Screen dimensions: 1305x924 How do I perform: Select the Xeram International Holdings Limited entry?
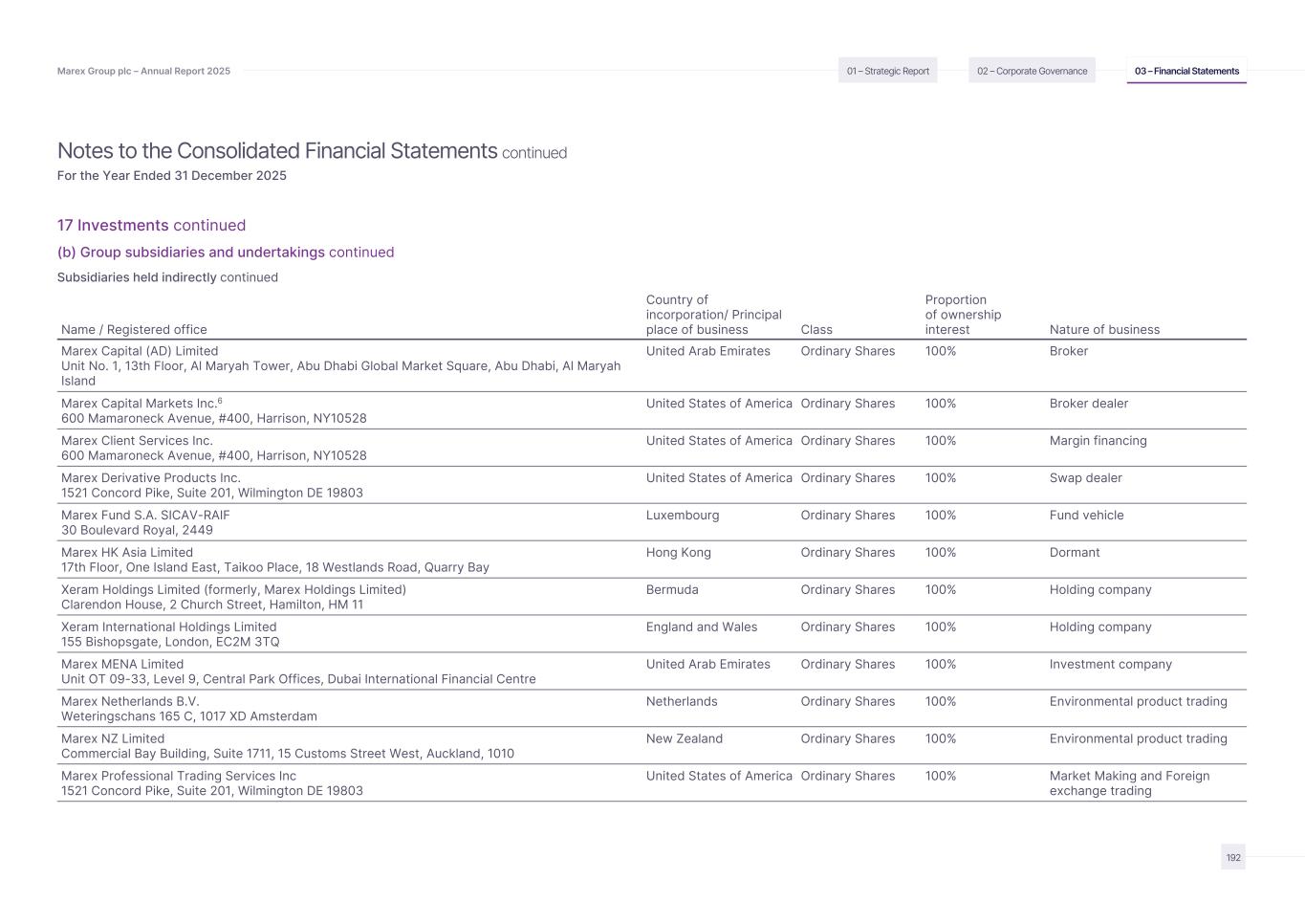tap(168, 627)
